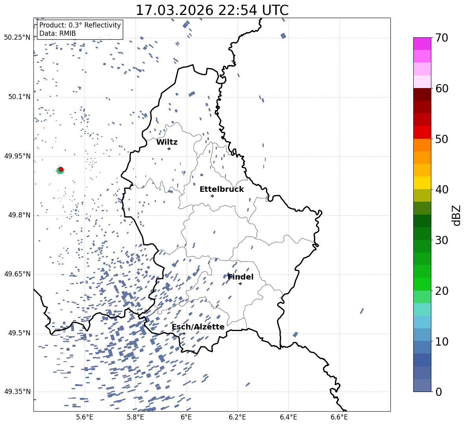Click latitude label 49.95°N
Viewport: 466px width, 425px height.
[17, 156]
